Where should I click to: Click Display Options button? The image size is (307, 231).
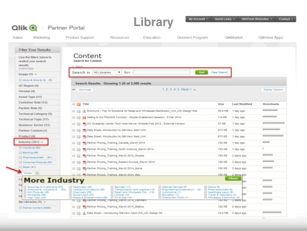(x=273, y=90)
